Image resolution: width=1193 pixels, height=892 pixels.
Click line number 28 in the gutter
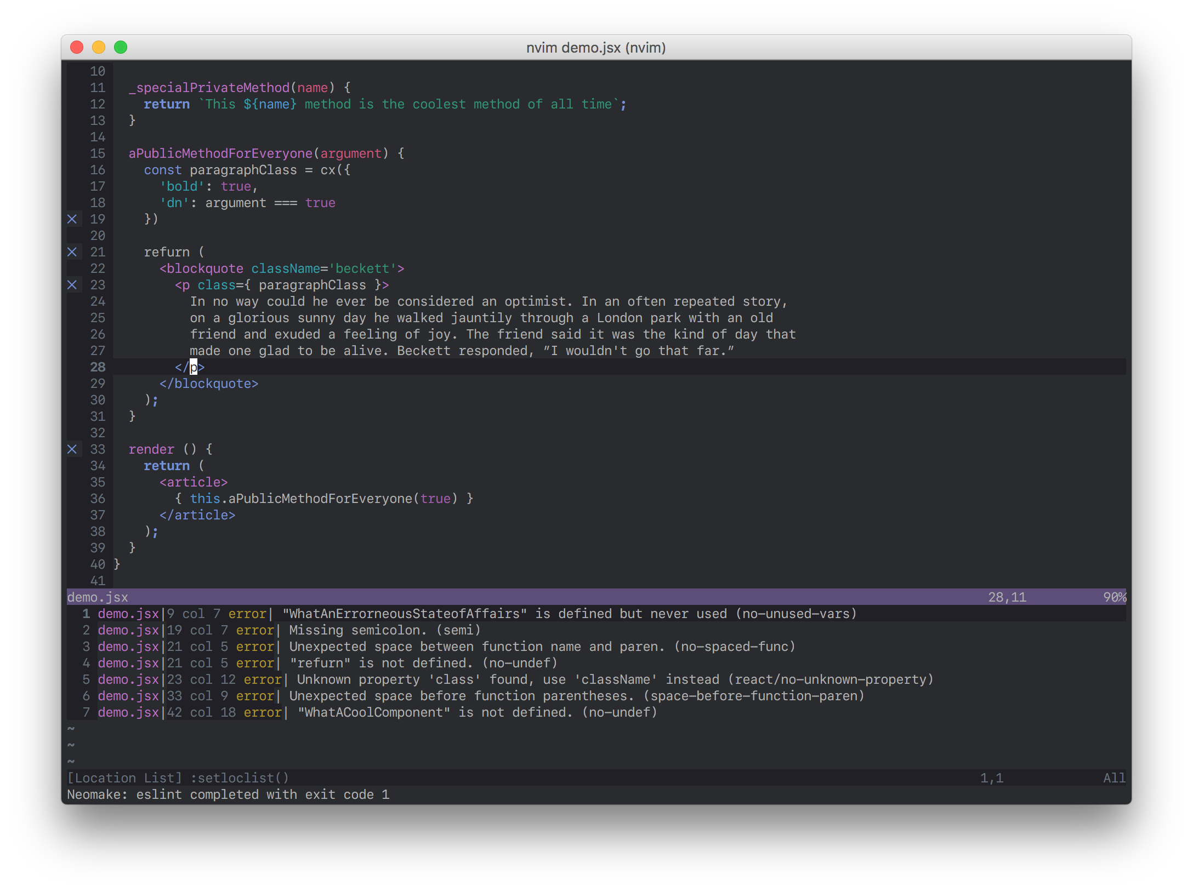[98, 367]
